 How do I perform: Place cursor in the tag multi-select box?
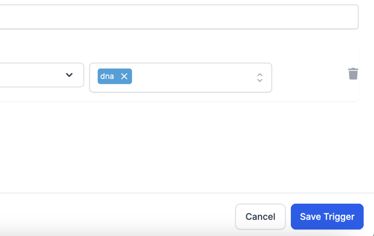(190, 78)
